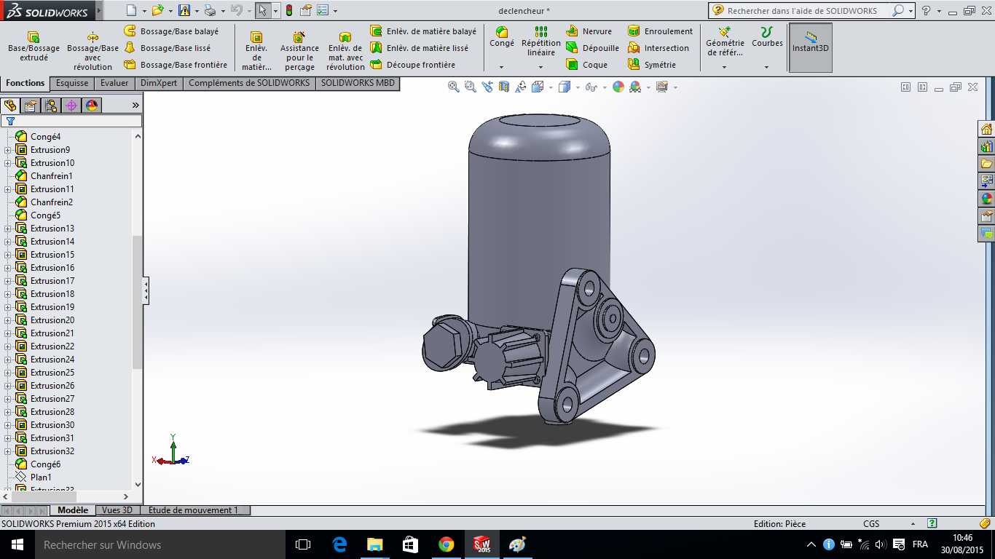Click the DisplayManager tab icon
Viewport: 995px width, 559px height.
[x=92, y=106]
